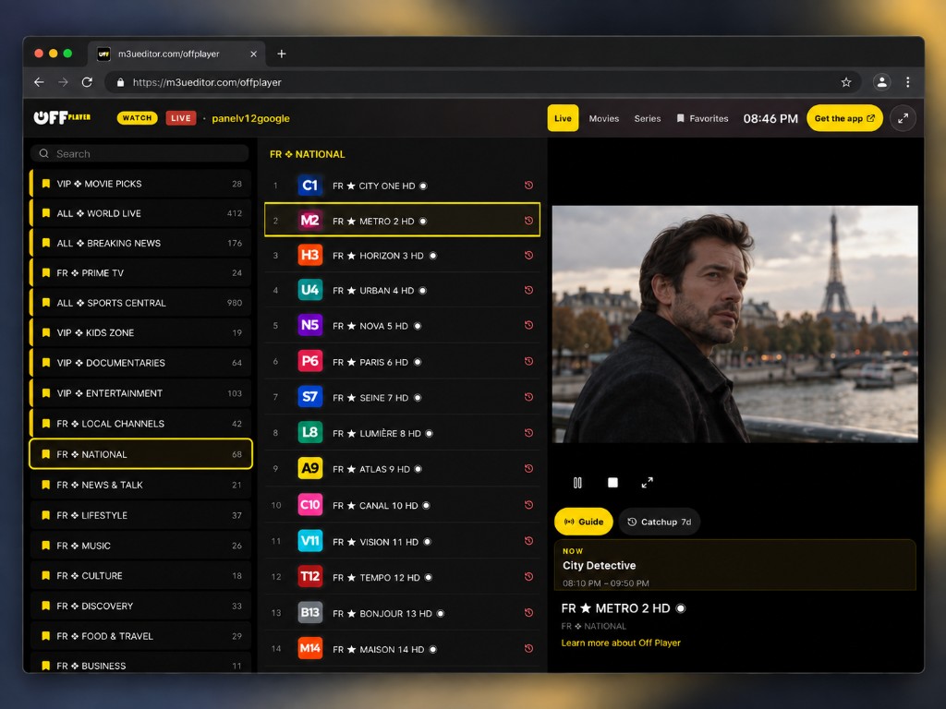The width and height of the screenshot is (946, 709).
Task: Click the Get the app button
Action: [x=844, y=118]
